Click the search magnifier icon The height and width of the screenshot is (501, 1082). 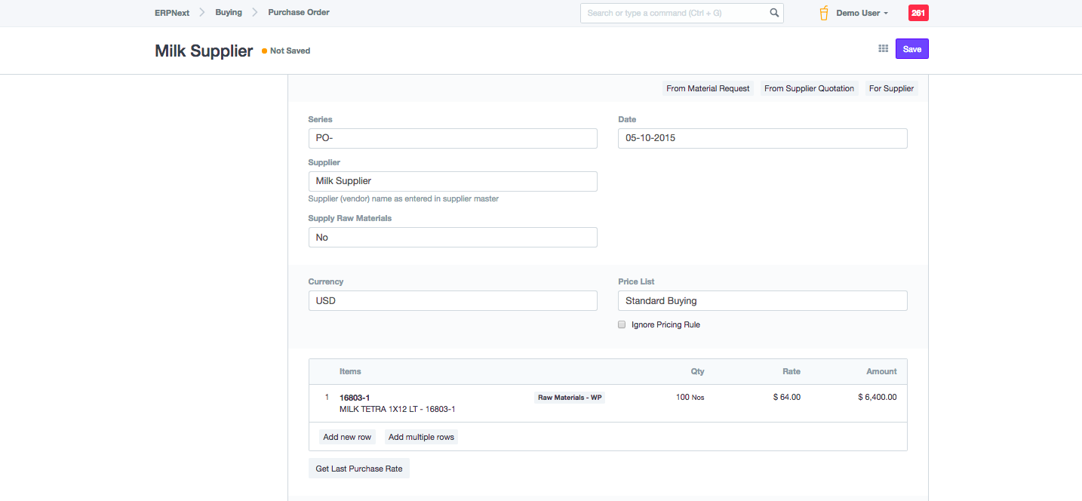tap(774, 13)
